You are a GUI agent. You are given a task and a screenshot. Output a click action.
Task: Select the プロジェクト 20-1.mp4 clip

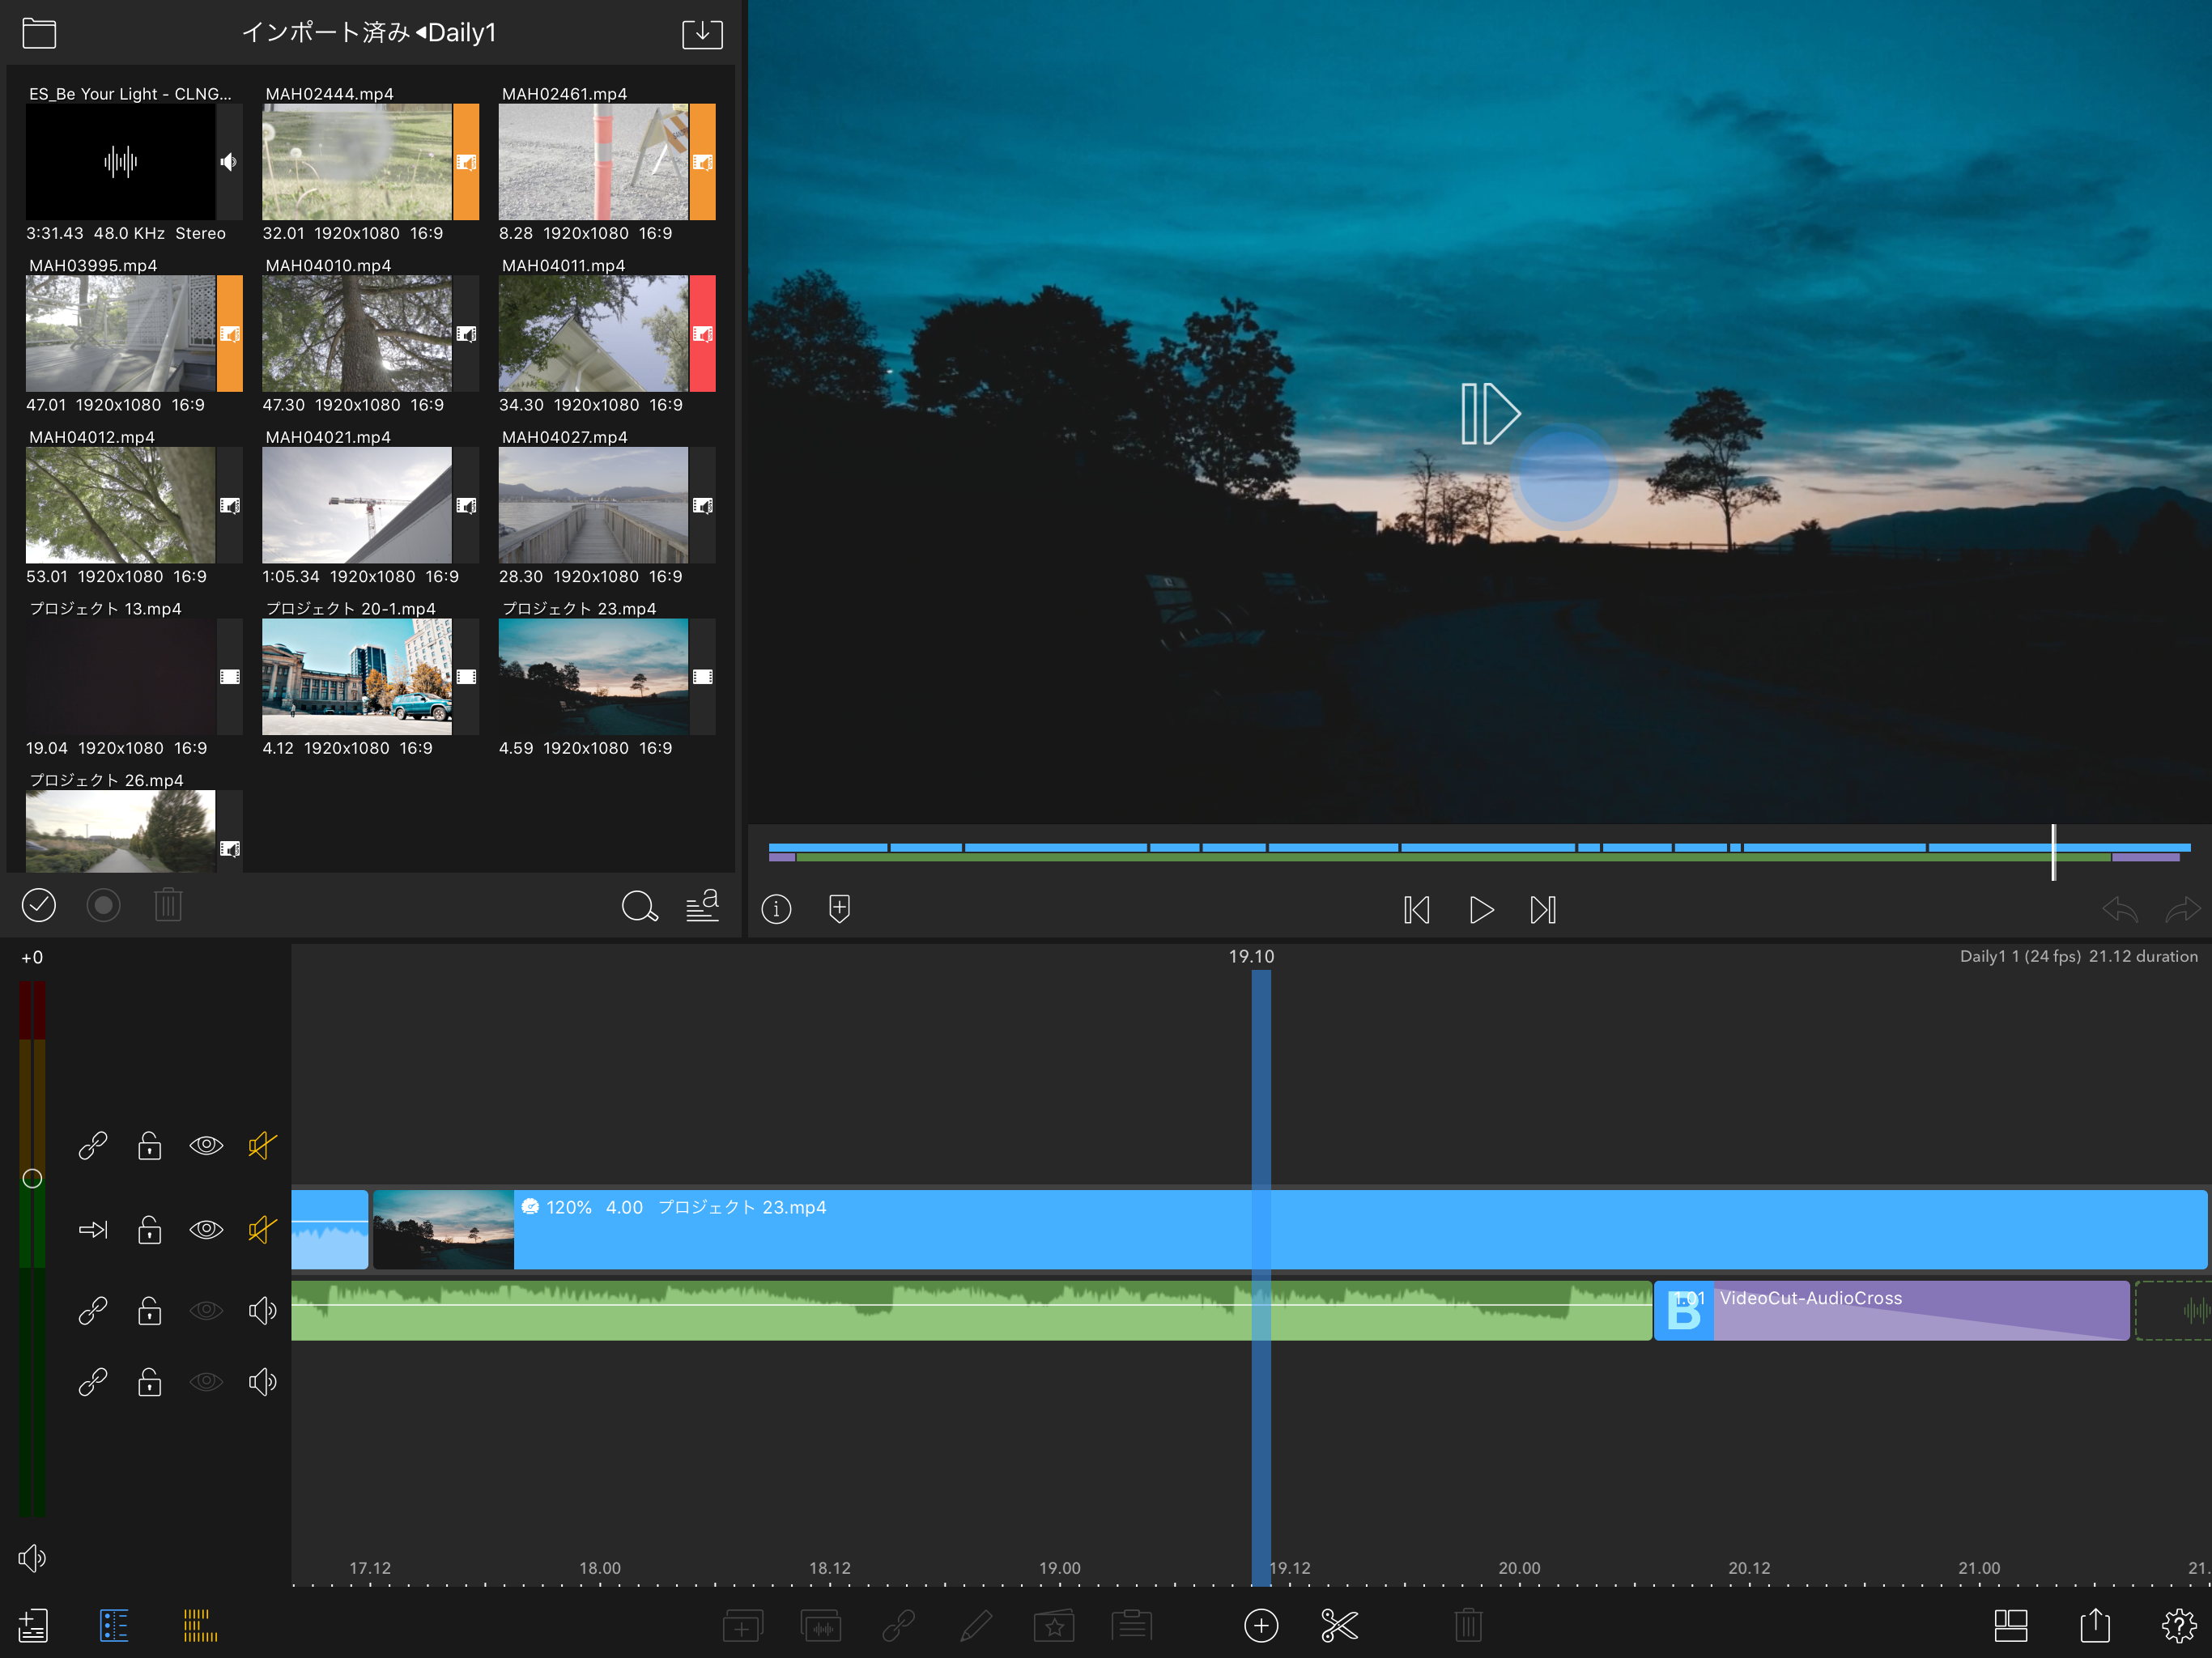pyautogui.click(x=356, y=677)
